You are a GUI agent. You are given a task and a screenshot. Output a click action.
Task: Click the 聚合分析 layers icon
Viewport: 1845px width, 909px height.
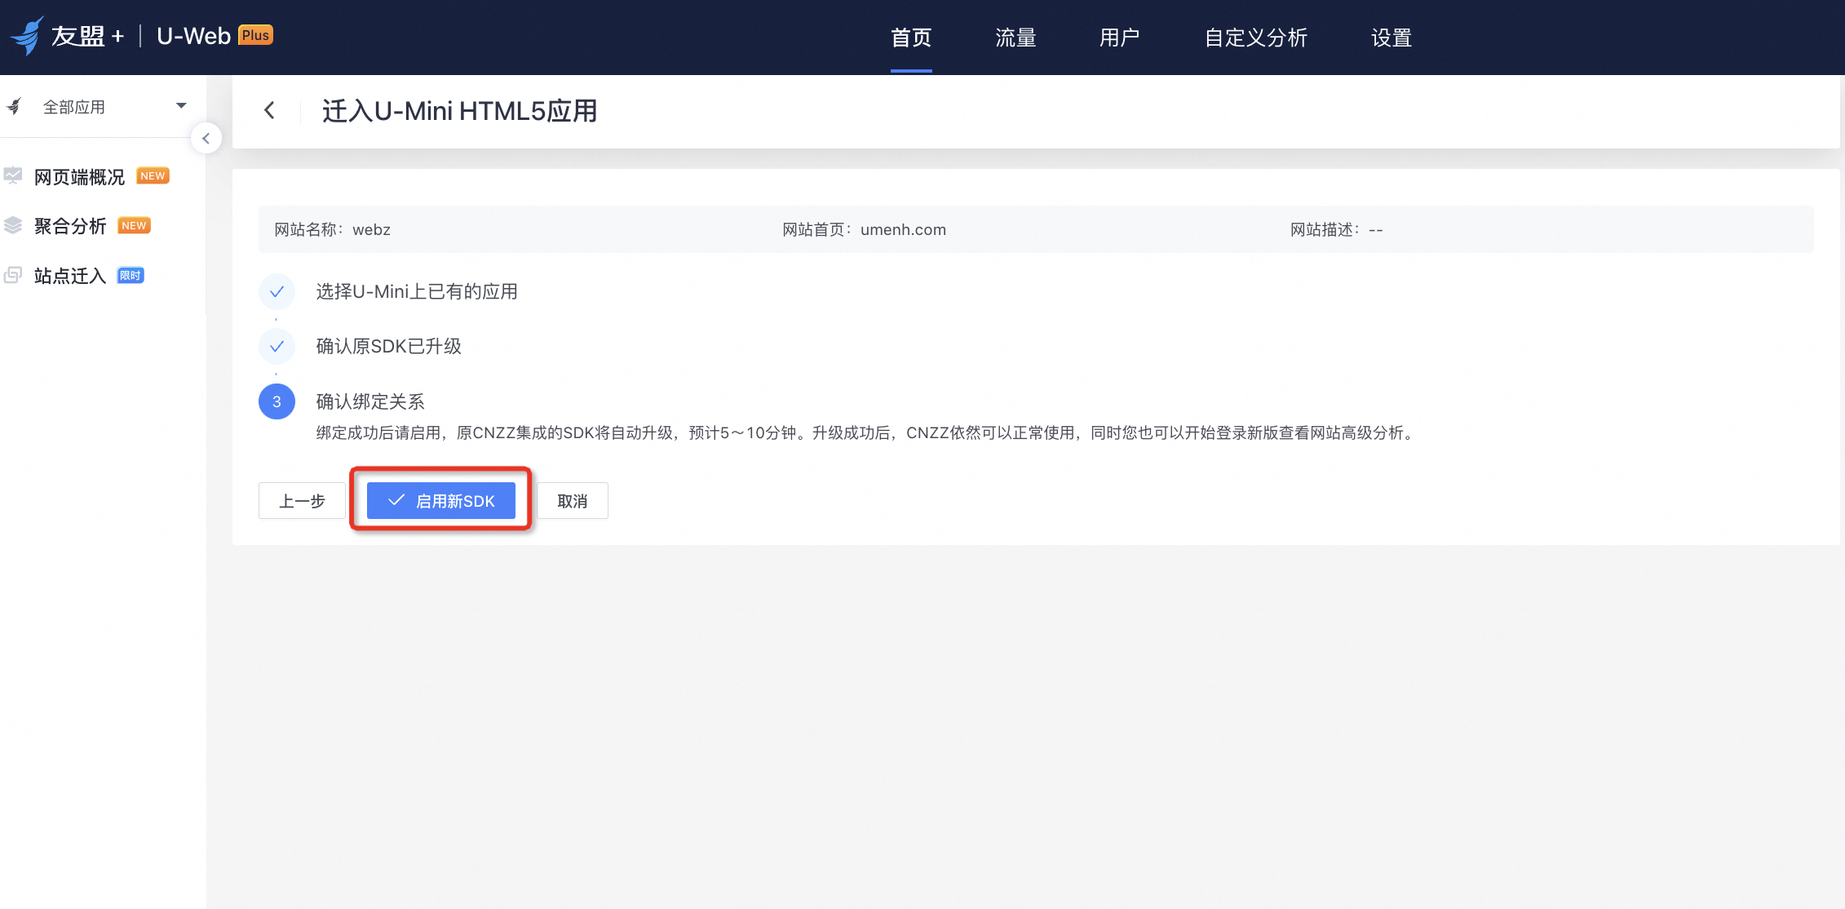[13, 225]
